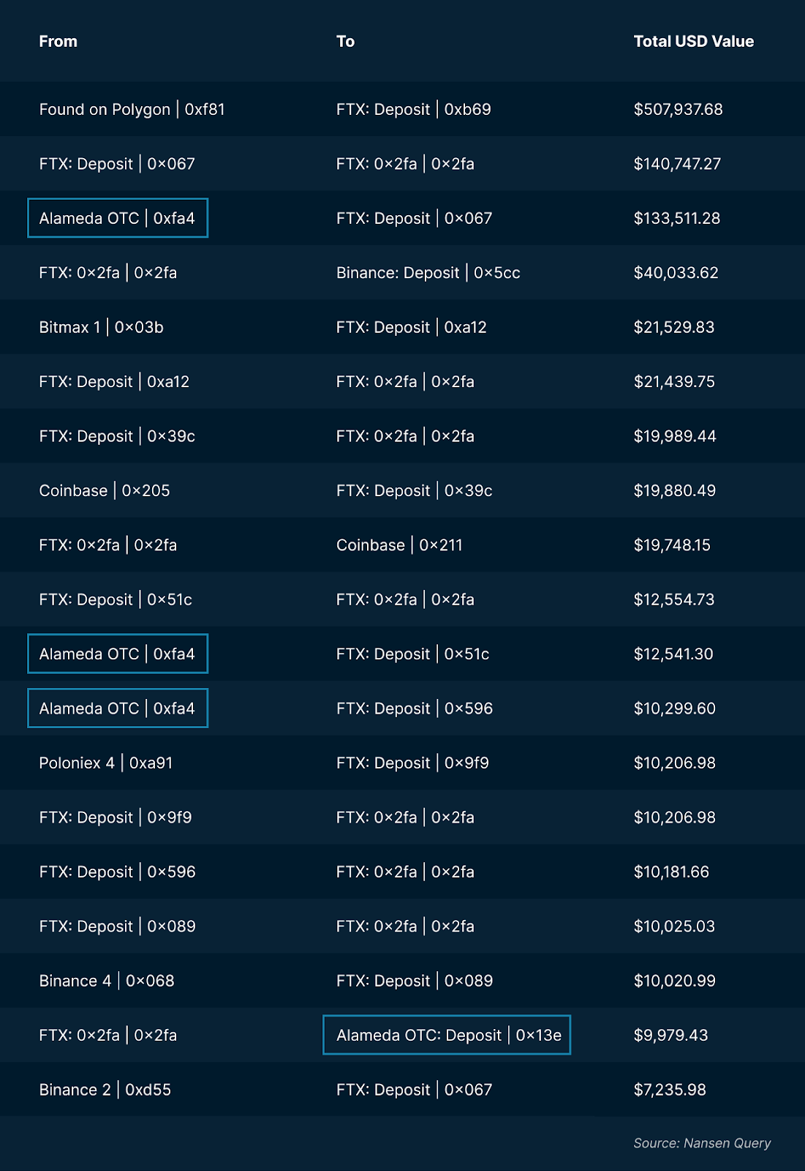Click the $507,937.68 value

(x=678, y=110)
